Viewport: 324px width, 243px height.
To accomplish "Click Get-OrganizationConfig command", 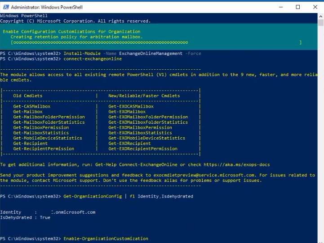I will [93, 197].
